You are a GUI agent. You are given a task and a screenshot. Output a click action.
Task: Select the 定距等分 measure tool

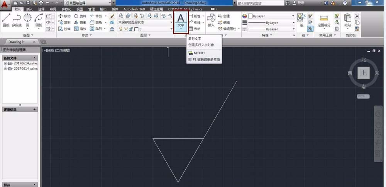pos(324,20)
